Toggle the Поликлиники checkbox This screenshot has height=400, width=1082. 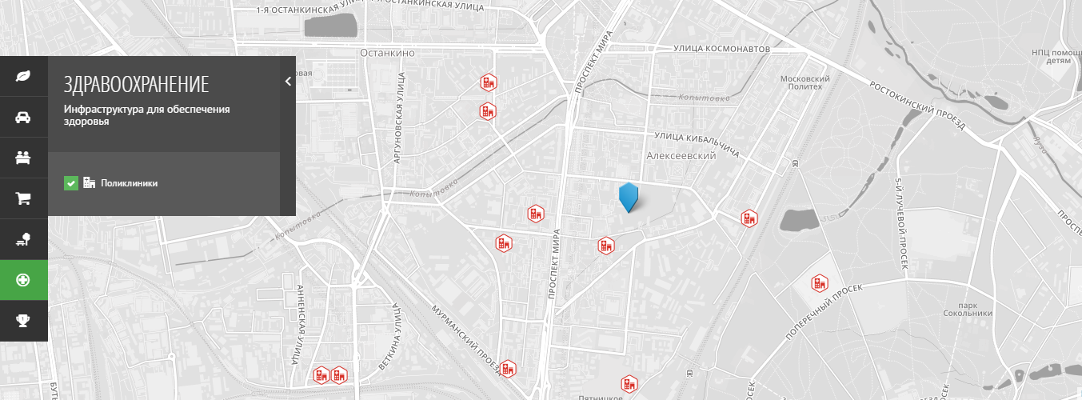pos(70,184)
